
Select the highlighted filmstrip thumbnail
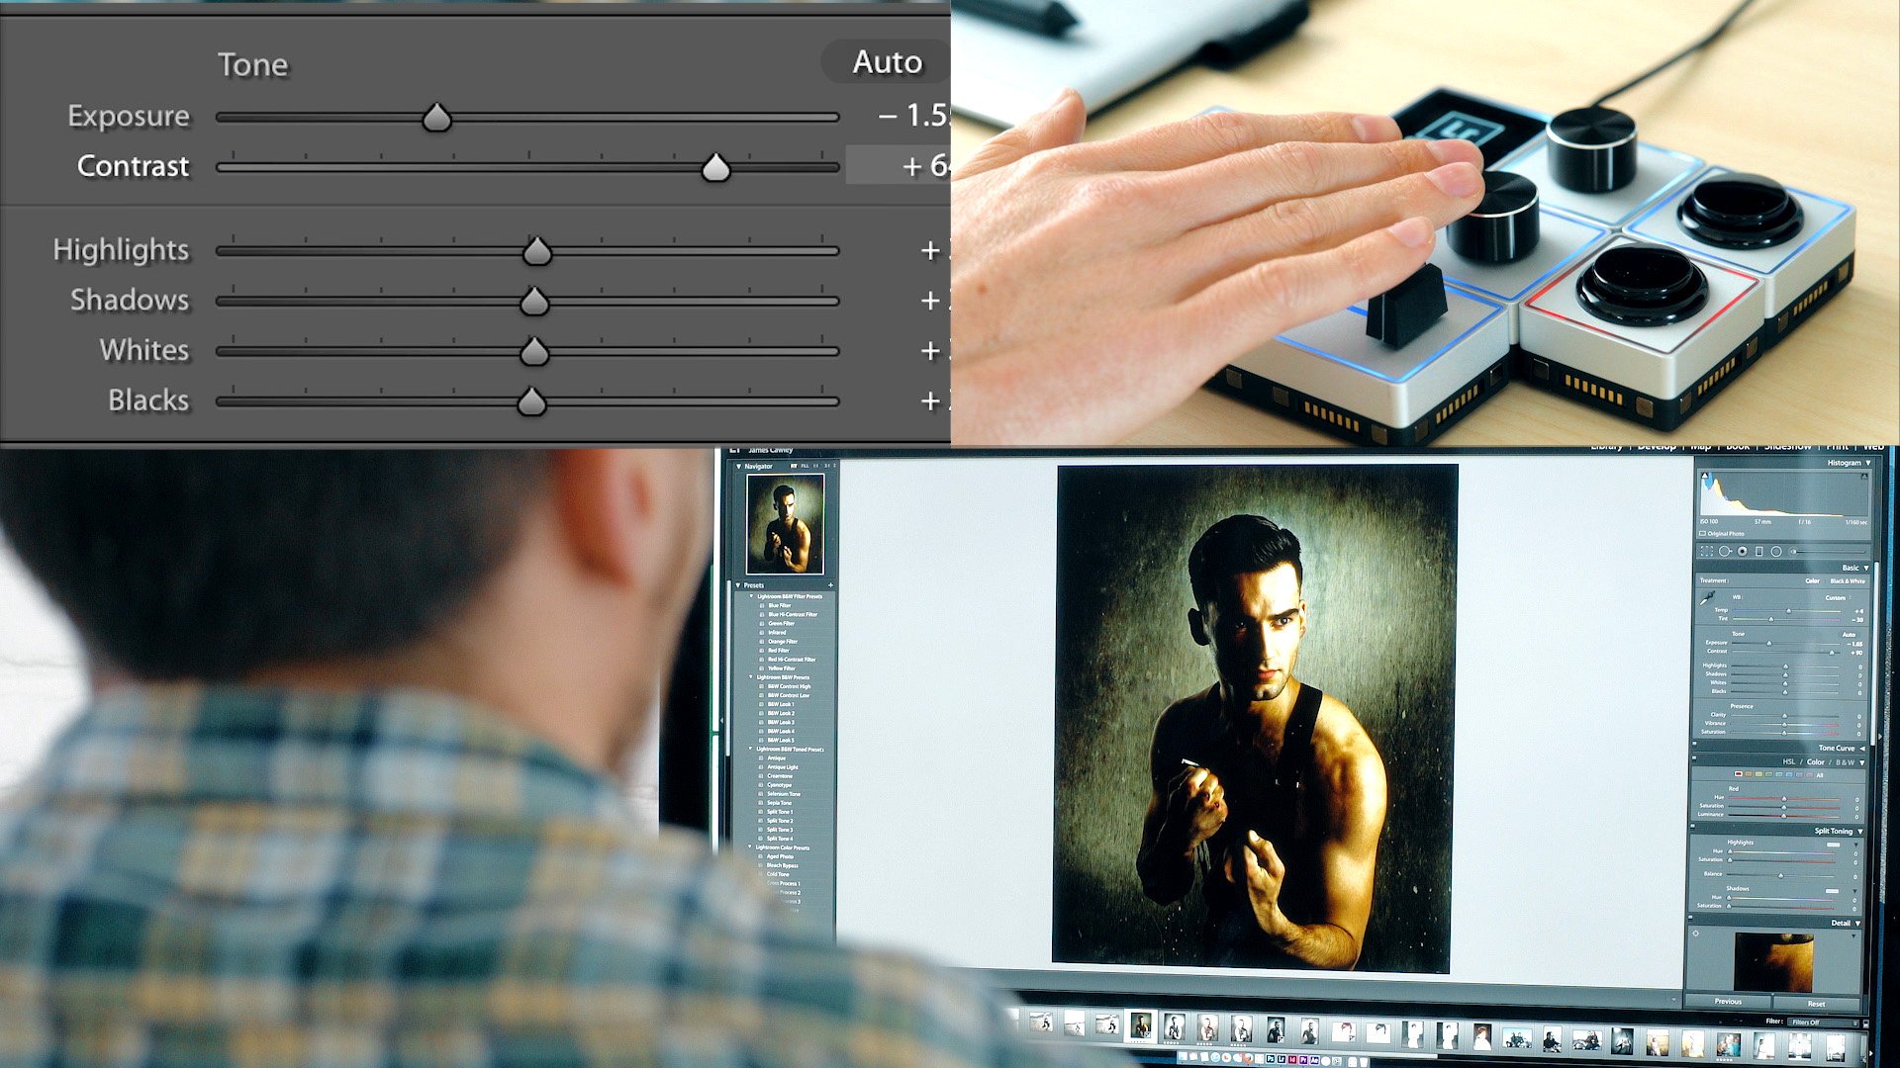tap(1141, 1026)
